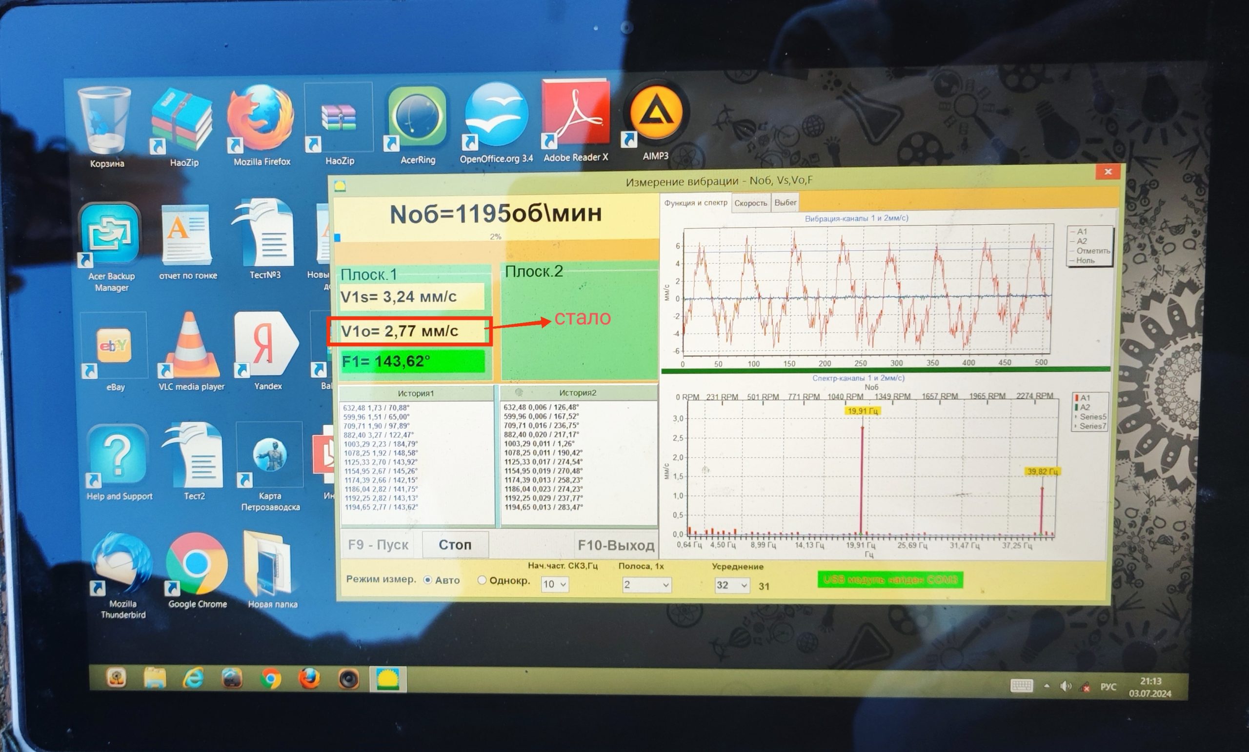
Task: Launch Adobe Reader X from the desktop
Action: click(x=575, y=120)
